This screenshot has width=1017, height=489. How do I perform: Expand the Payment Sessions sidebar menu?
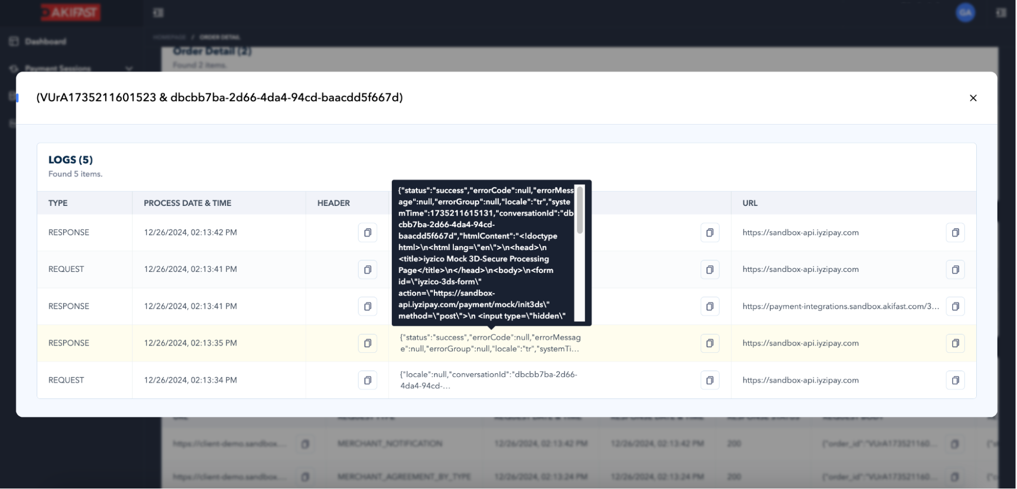click(x=129, y=68)
